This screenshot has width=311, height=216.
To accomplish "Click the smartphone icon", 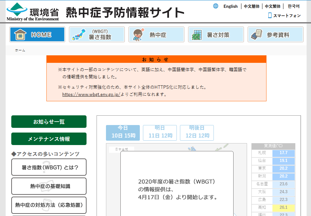I will pos(270,15).
